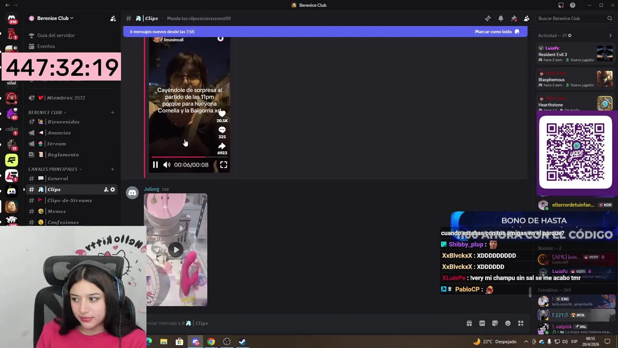Select the Clips channel
The width and height of the screenshot is (618, 348).
point(54,189)
